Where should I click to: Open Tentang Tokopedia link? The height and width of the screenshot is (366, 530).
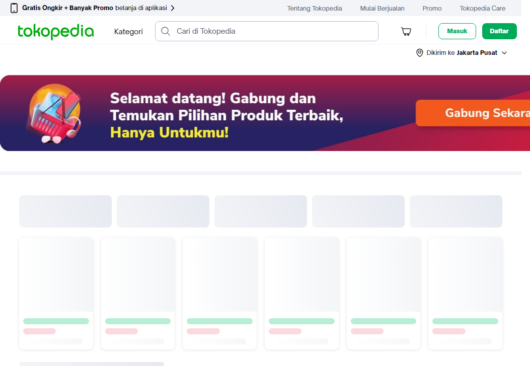[315, 9]
